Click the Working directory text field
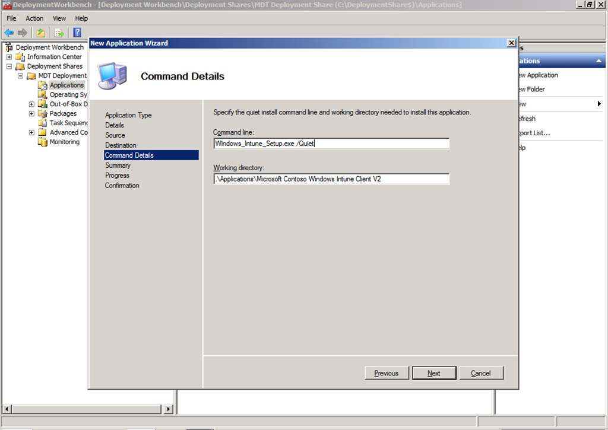This screenshot has width=608, height=430. pos(331,179)
